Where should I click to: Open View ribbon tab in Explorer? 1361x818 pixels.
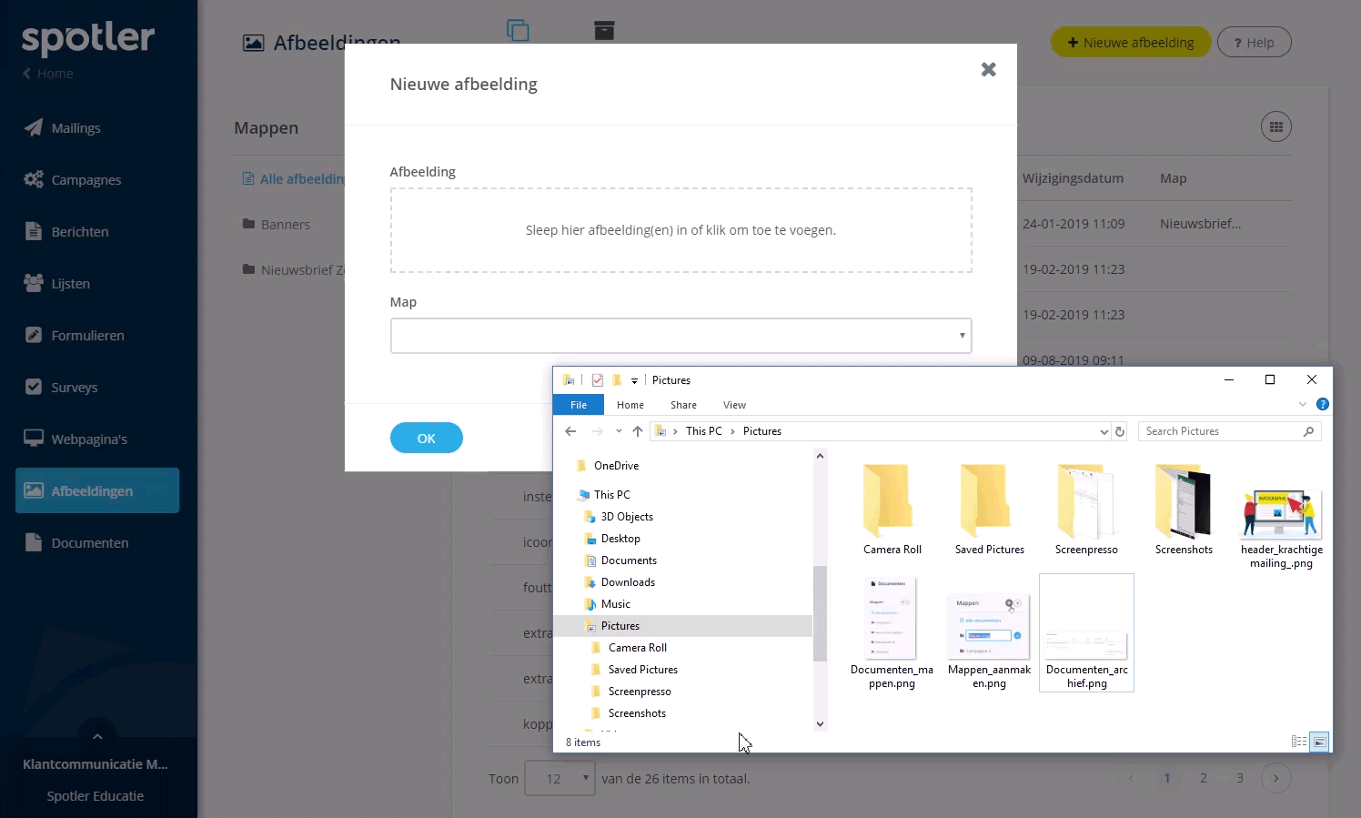coord(734,405)
